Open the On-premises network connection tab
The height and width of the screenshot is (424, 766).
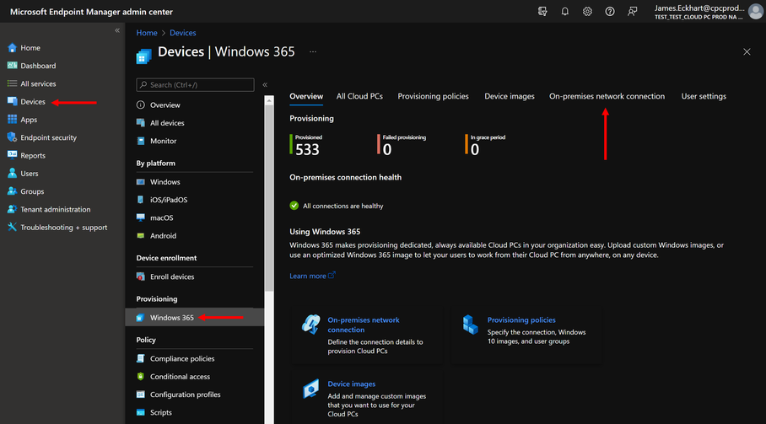(607, 96)
